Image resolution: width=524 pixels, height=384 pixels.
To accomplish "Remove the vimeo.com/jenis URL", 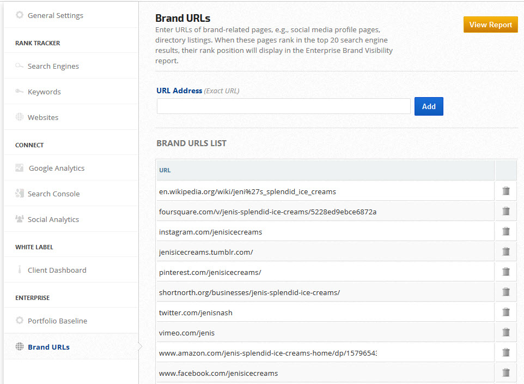I will point(505,332).
